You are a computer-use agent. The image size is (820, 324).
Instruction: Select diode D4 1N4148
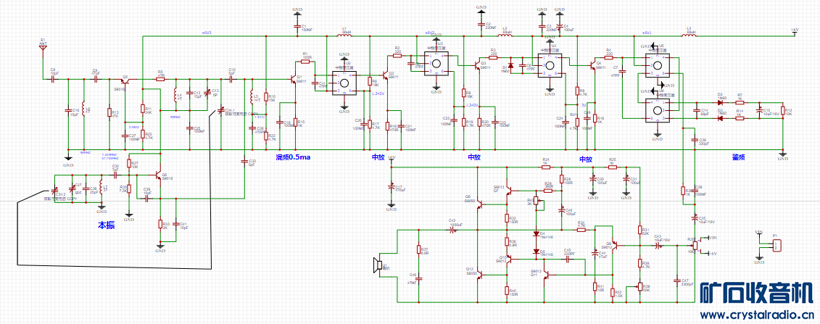point(536,233)
